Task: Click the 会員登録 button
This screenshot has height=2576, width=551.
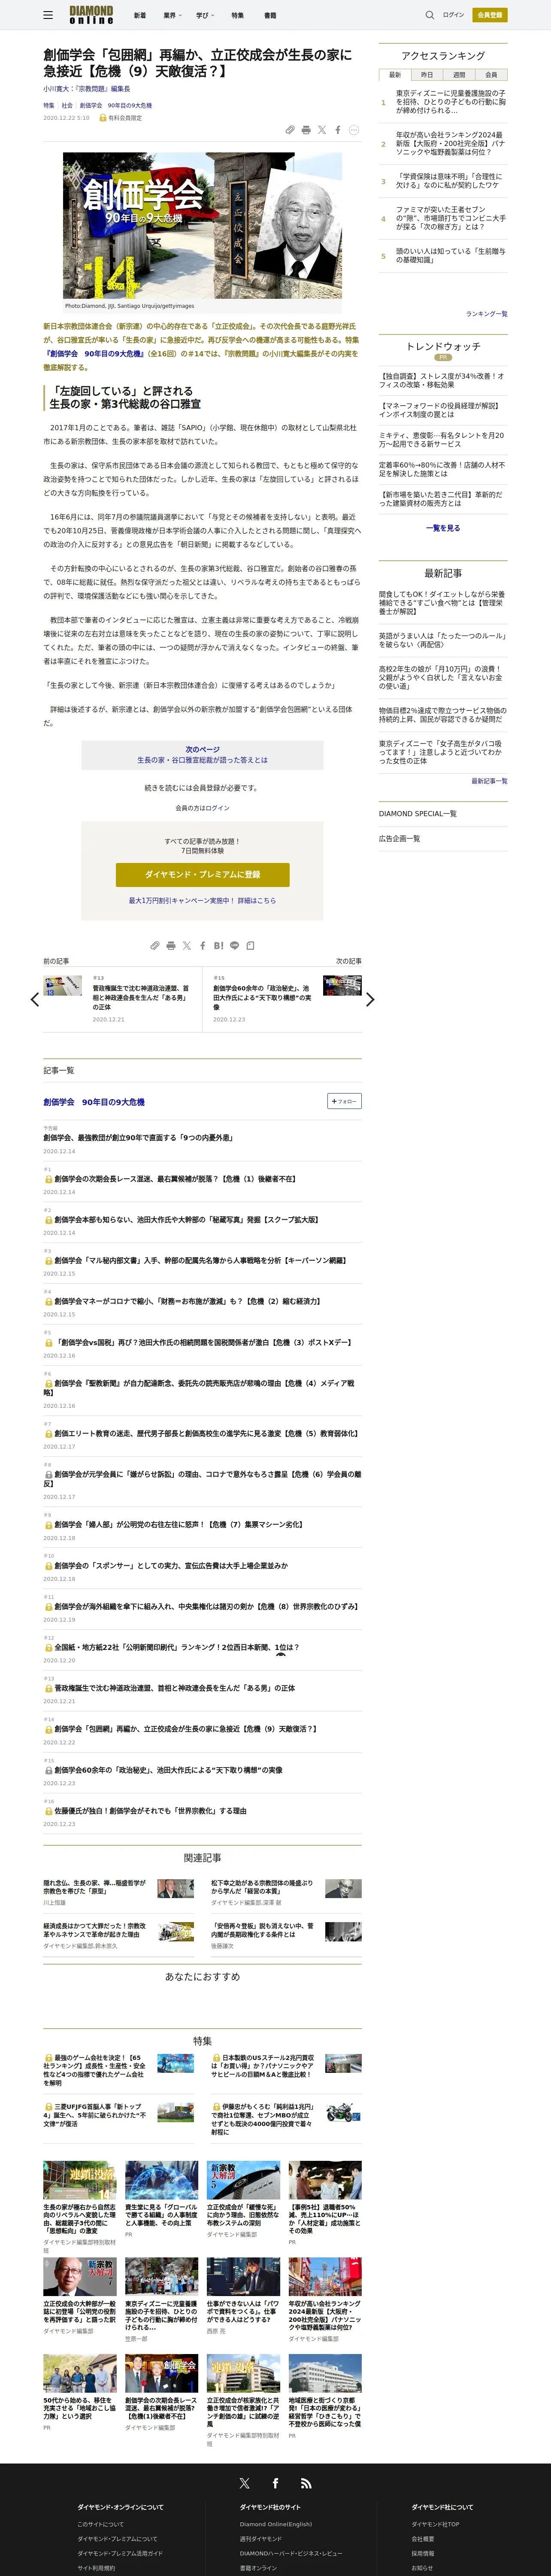Action: point(490,15)
